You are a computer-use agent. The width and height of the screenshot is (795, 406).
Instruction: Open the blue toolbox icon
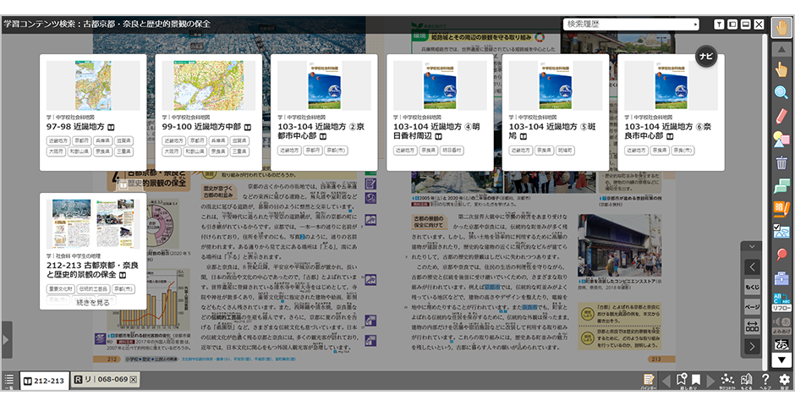click(x=781, y=278)
